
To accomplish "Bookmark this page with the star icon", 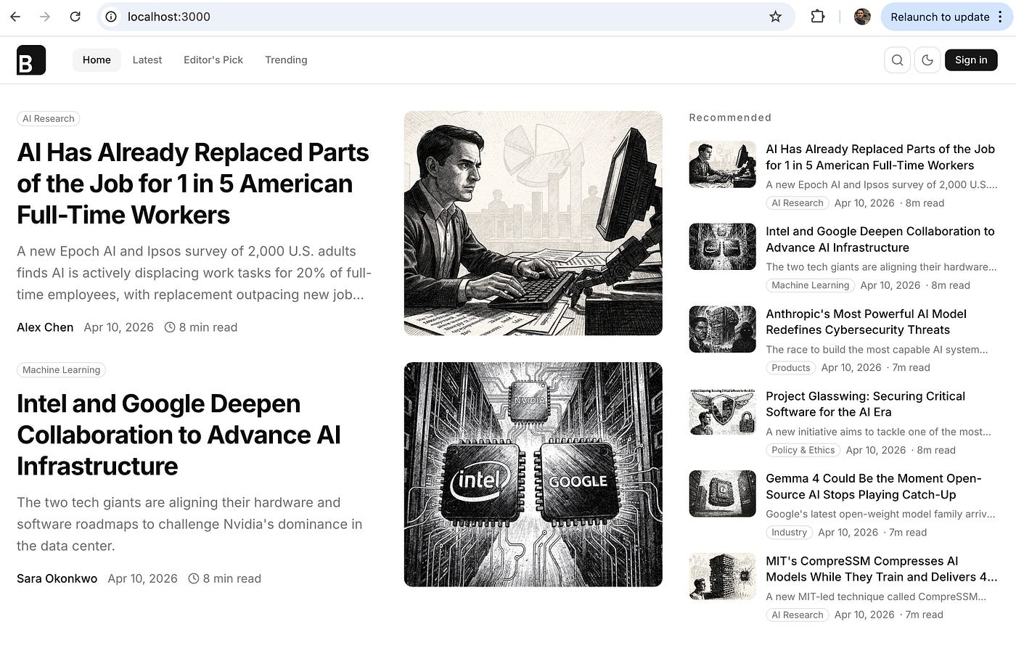I will (x=775, y=17).
